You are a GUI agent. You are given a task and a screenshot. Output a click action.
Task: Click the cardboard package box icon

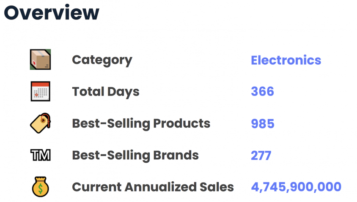[40, 59]
